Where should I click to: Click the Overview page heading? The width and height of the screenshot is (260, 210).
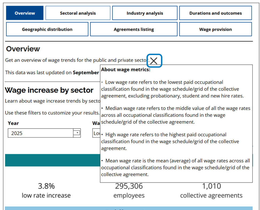pos(23,49)
